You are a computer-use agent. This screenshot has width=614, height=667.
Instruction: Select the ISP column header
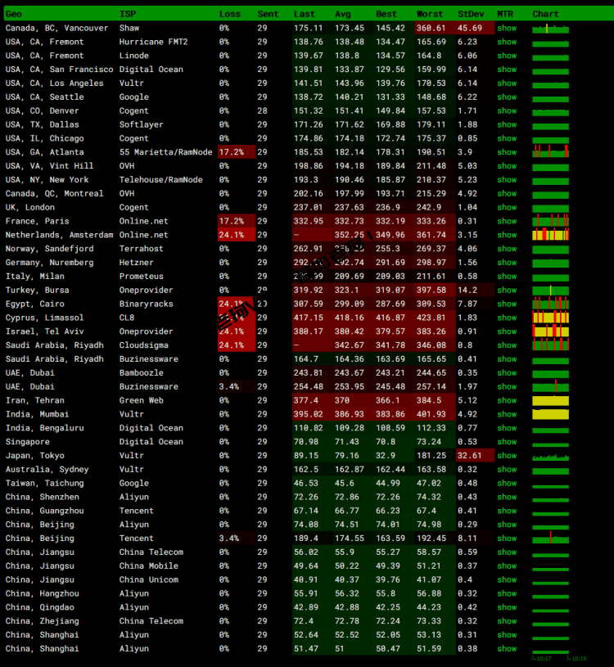coord(128,14)
